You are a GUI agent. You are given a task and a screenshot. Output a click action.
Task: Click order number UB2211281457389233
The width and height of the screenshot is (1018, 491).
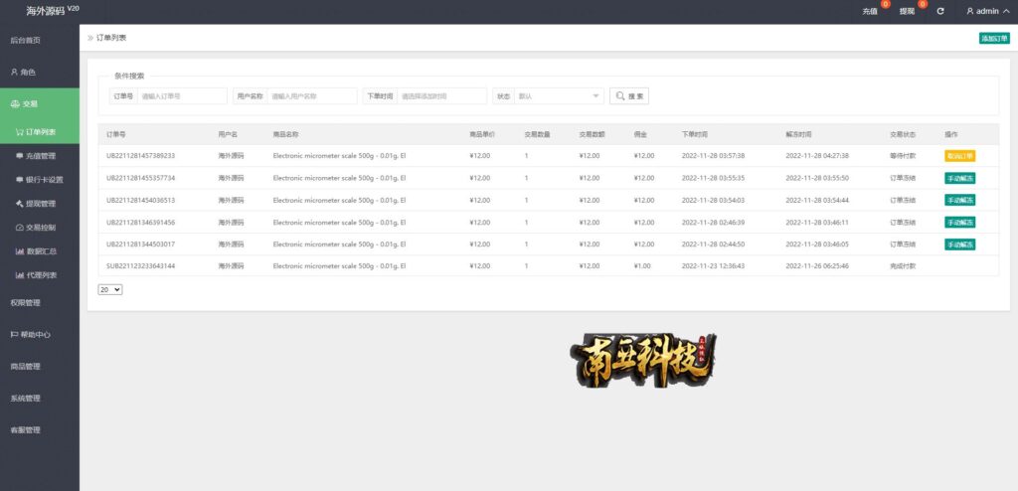[x=141, y=156]
